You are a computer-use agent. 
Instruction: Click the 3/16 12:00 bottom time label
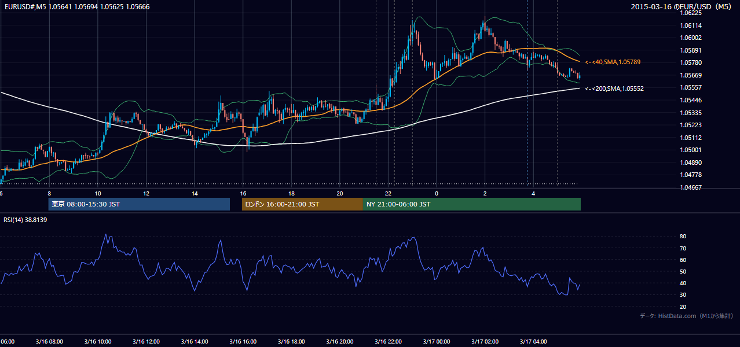[146, 342]
